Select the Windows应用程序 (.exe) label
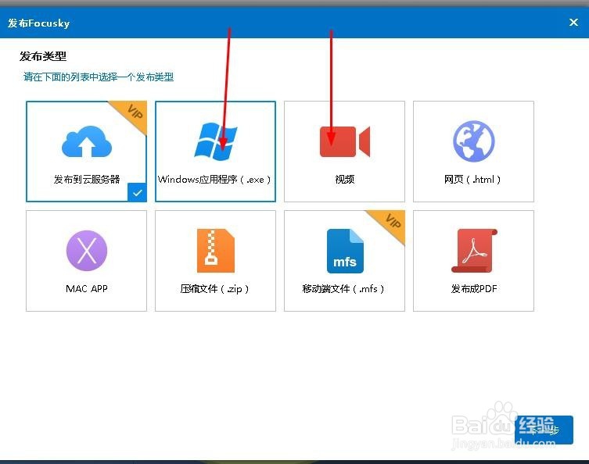The height and width of the screenshot is (464, 589). pos(215,179)
